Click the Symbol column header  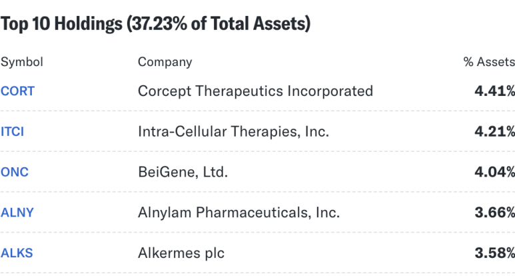22,62
